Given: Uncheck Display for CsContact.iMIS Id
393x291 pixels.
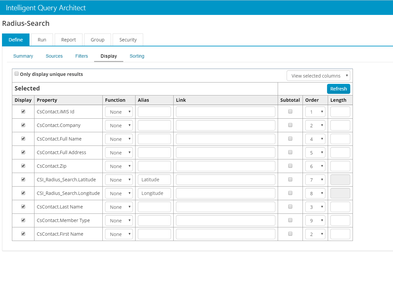Looking at the screenshot, I should [23, 112].
